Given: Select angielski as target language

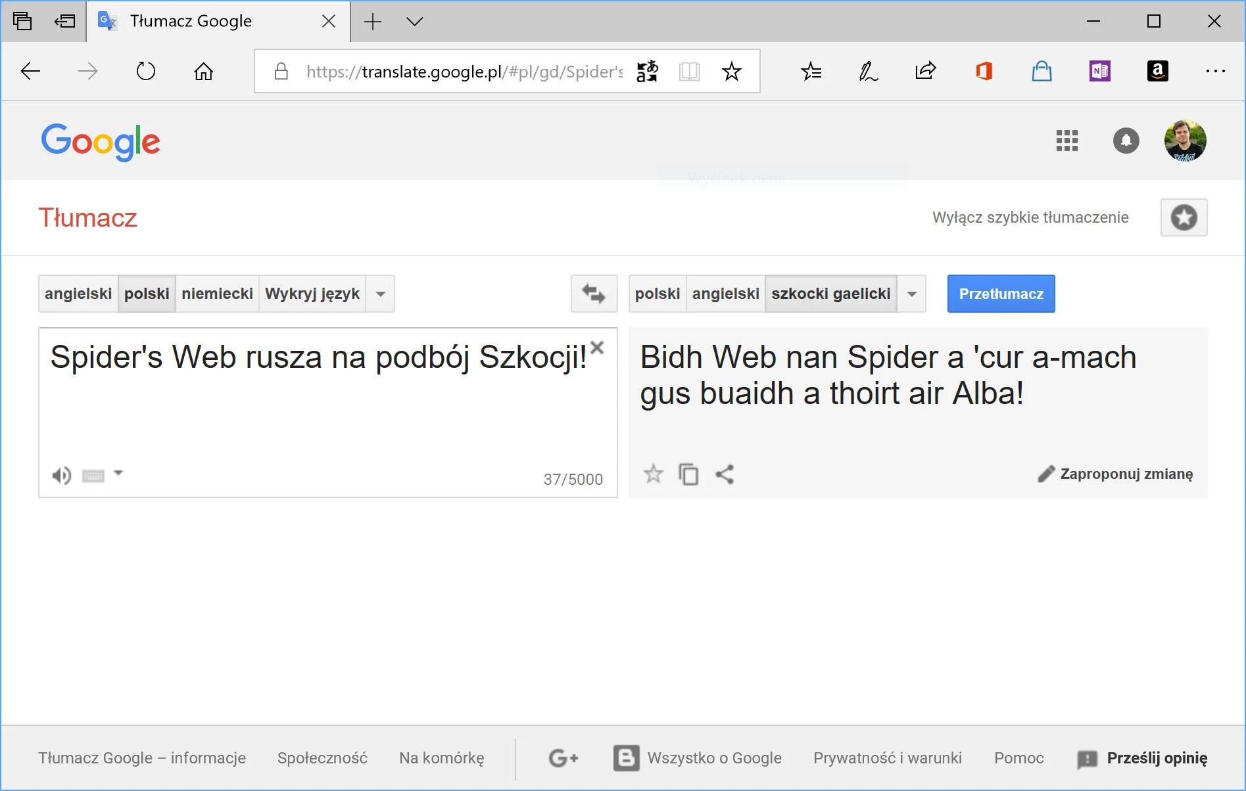Looking at the screenshot, I should pos(726,294).
